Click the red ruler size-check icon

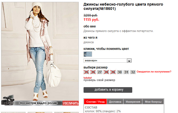pyautogui.click(x=88, y=78)
